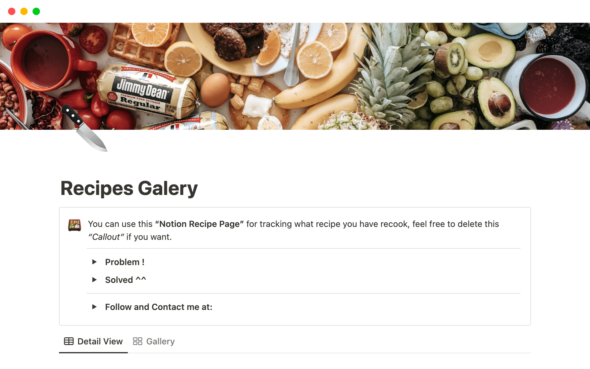Click the "Solved ^^" toggle heading text
This screenshot has height=369, width=590.
click(125, 280)
